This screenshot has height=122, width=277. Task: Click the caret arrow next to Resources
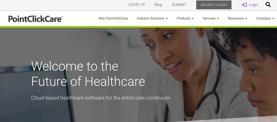point(246,19)
